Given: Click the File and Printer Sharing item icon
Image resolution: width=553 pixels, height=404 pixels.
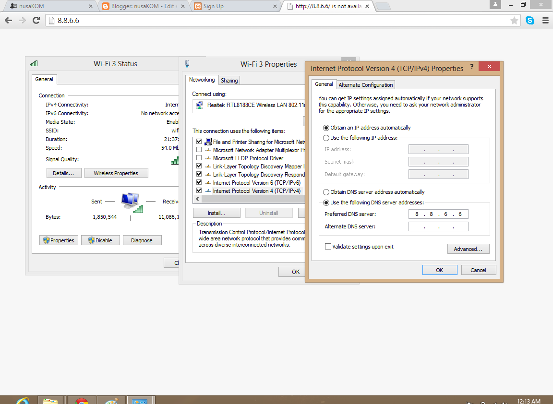Looking at the screenshot, I should click(x=208, y=142).
